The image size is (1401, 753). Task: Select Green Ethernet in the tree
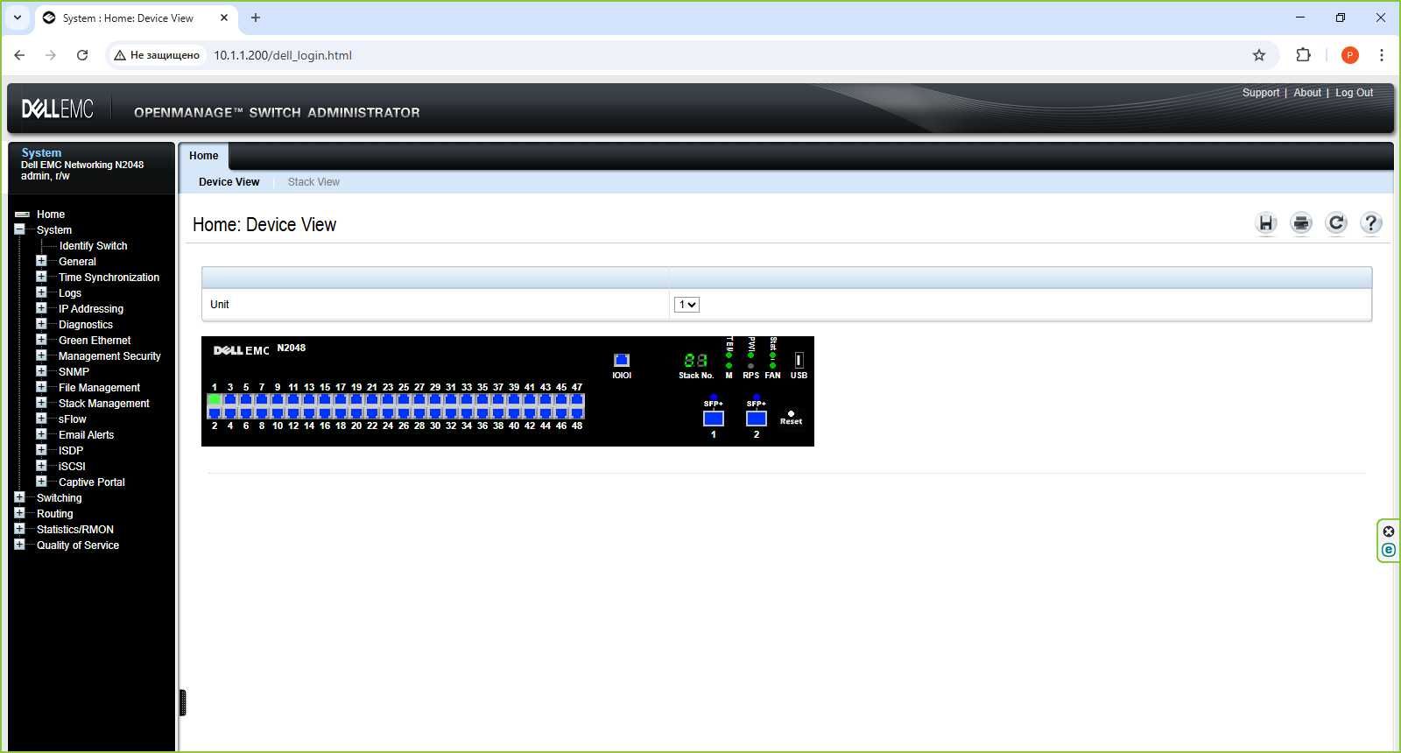pos(95,341)
